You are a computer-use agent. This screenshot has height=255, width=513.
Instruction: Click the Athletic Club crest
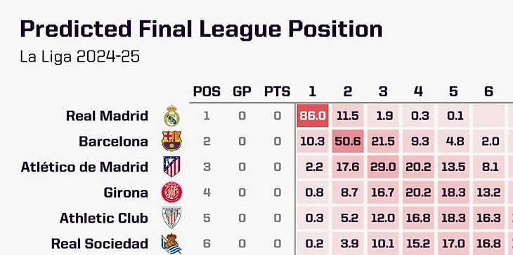pos(171,217)
